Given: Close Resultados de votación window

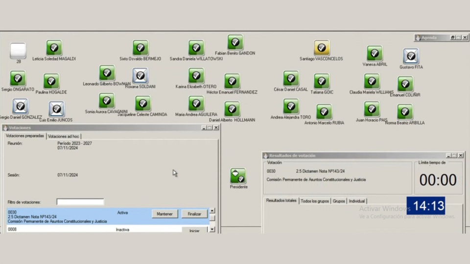Looking at the screenshot, I should [x=461, y=155].
